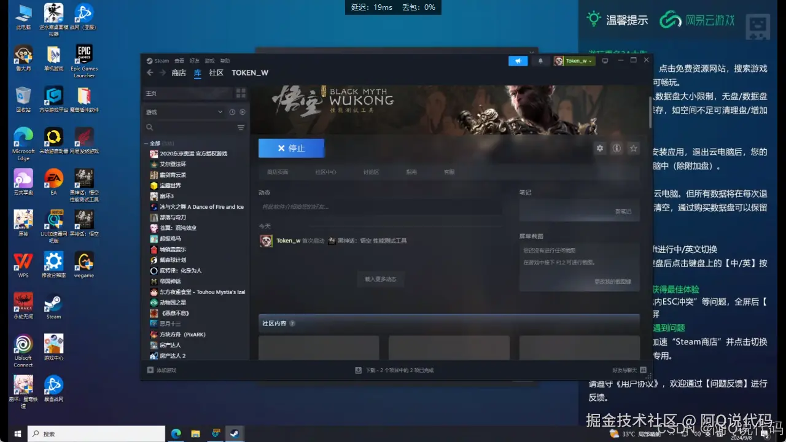Switch library to grid view icon

[241, 93]
